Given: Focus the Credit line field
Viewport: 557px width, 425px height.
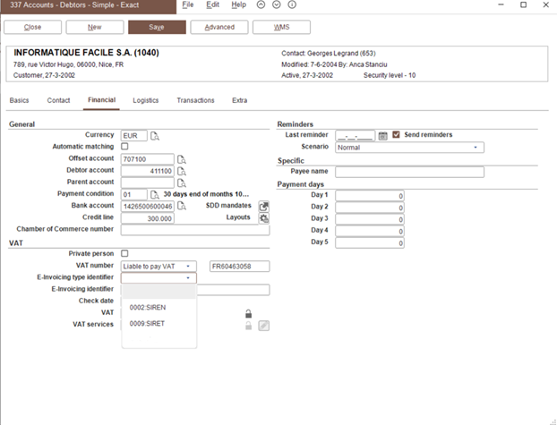Looking at the screenshot, I should click(148, 218).
